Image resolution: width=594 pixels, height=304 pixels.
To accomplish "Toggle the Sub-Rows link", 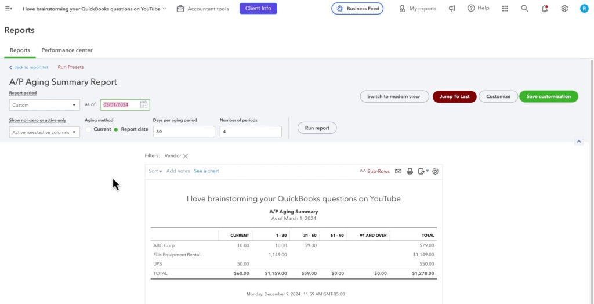I will coord(375,171).
